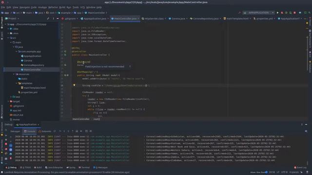Open the Spring tool window
This screenshot has height=175, width=312.
pyautogui.click(x=71, y=167)
